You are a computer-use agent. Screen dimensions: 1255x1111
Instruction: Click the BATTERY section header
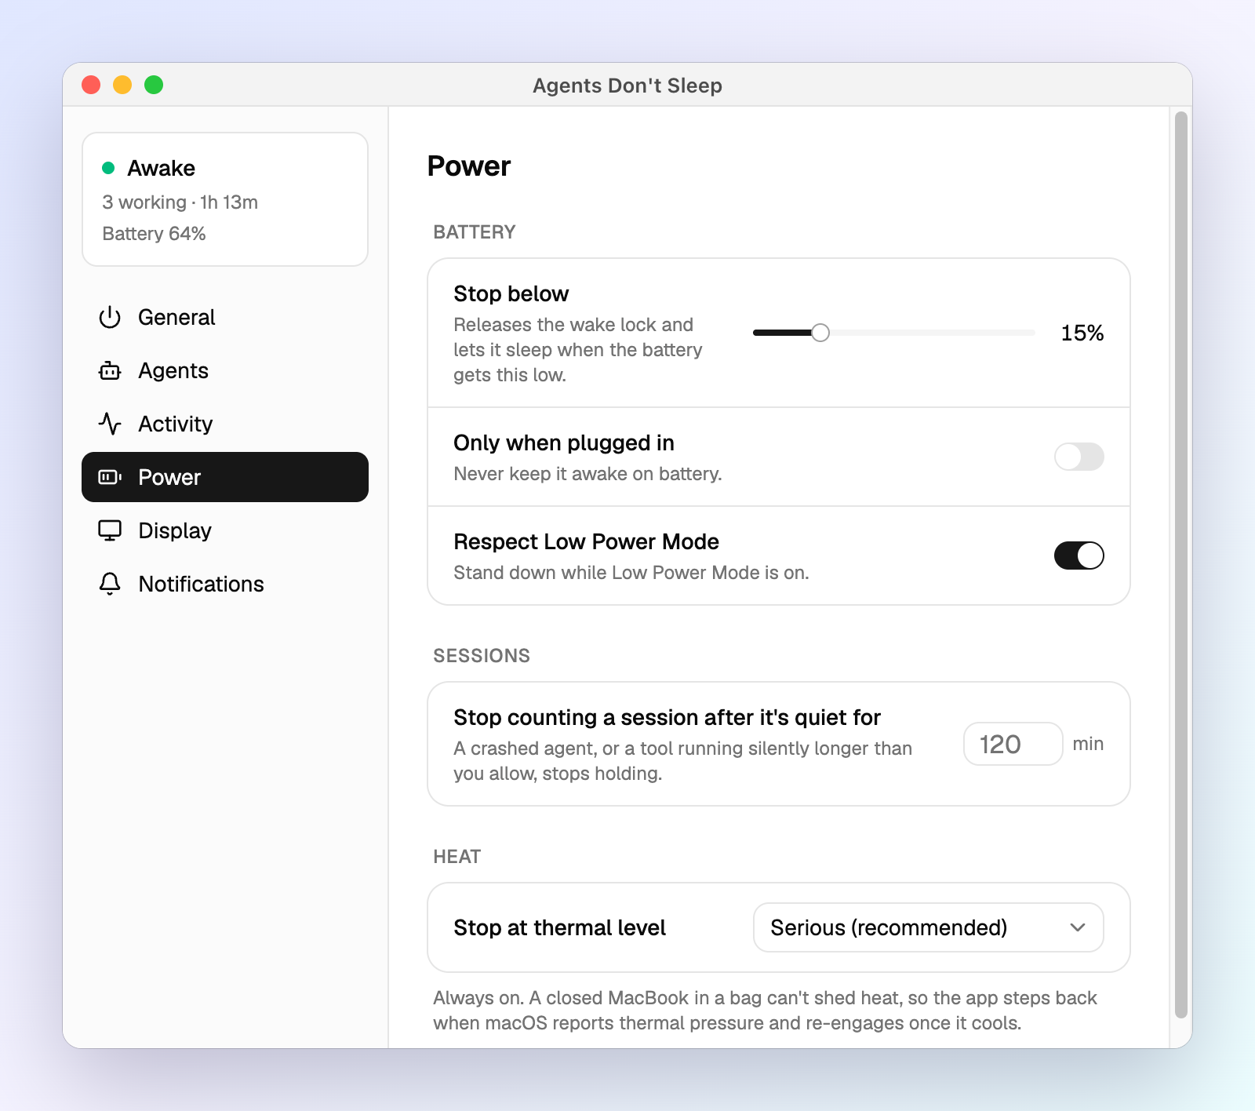click(x=475, y=232)
